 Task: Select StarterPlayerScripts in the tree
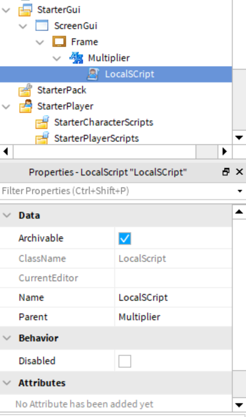click(x=96, y=138)
